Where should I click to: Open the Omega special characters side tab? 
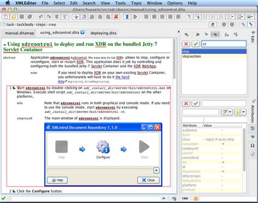[x=253, y=146]
